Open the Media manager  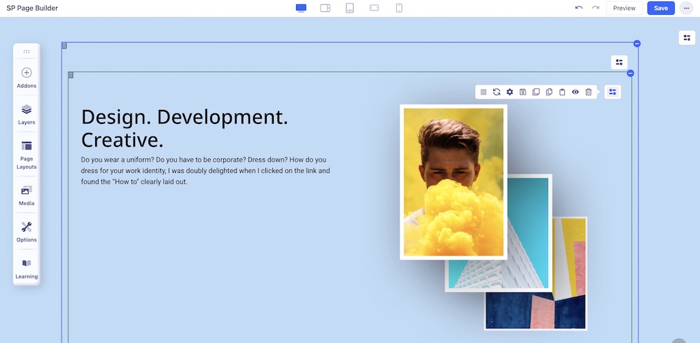coord(27,195)
